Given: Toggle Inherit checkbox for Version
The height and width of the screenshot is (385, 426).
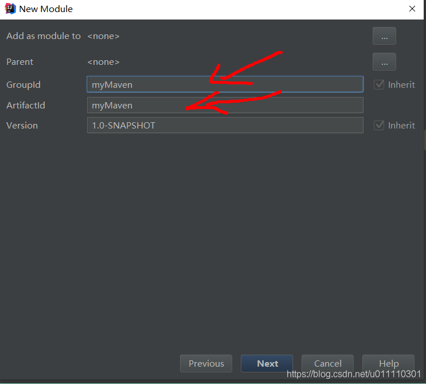Looking at the screenshot, I should click(x=379, y=125).
